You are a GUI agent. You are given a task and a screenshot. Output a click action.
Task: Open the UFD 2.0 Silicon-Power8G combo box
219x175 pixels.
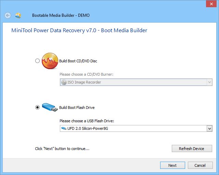coord(133,128)
